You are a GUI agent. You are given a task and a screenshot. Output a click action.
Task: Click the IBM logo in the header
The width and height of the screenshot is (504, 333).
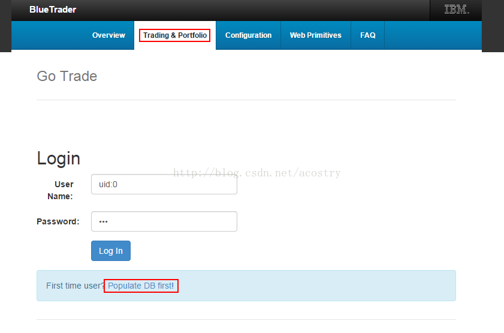(456, 10)
